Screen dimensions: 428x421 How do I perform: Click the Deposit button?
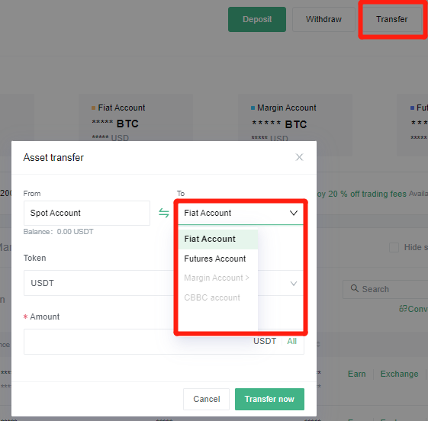(257, 19)
